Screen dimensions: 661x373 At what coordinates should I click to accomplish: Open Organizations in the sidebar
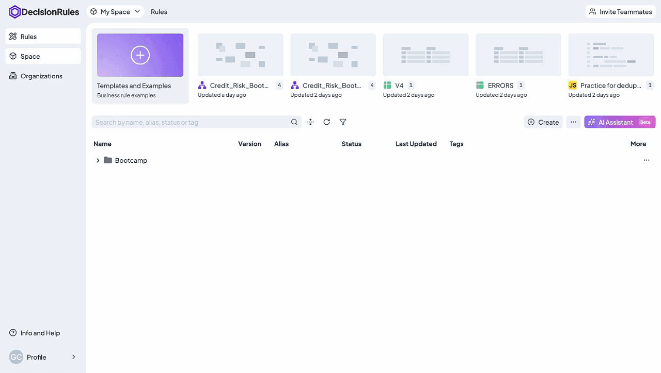click(41, 76)
